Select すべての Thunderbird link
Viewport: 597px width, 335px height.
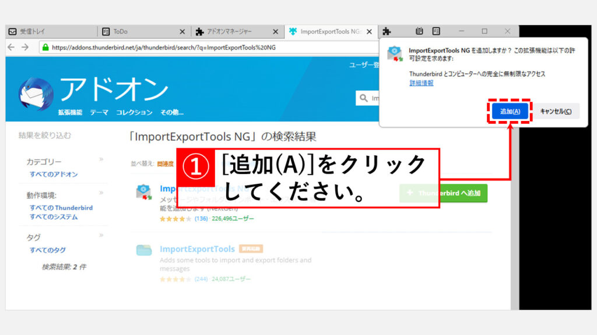pyautogui.click(x=61, y=208)
